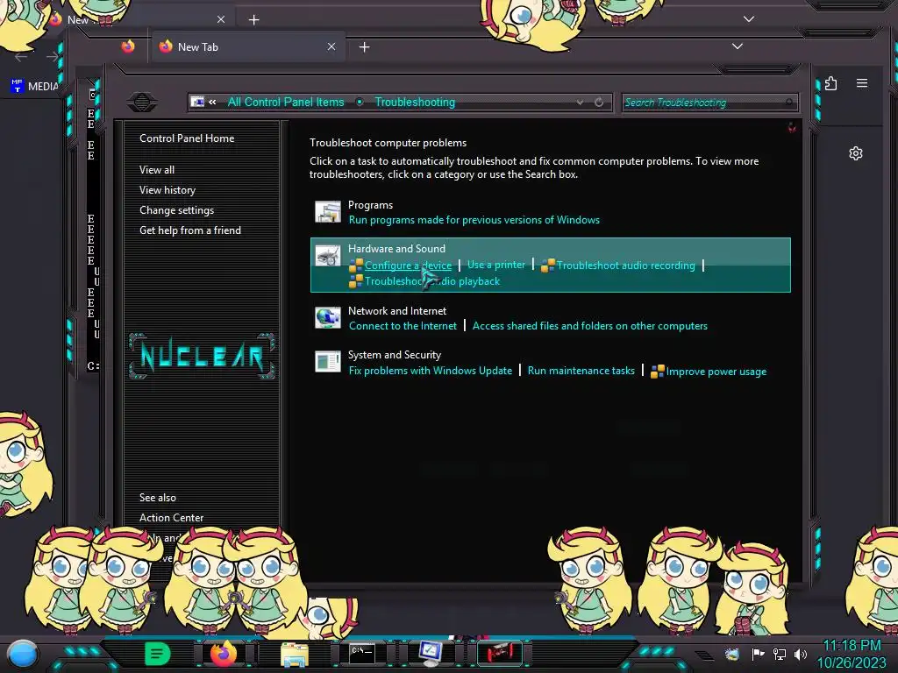Close the New Tab tab in front Firefox

click(331, 47)
